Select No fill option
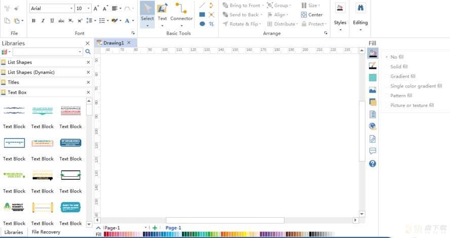 (397, 57)
